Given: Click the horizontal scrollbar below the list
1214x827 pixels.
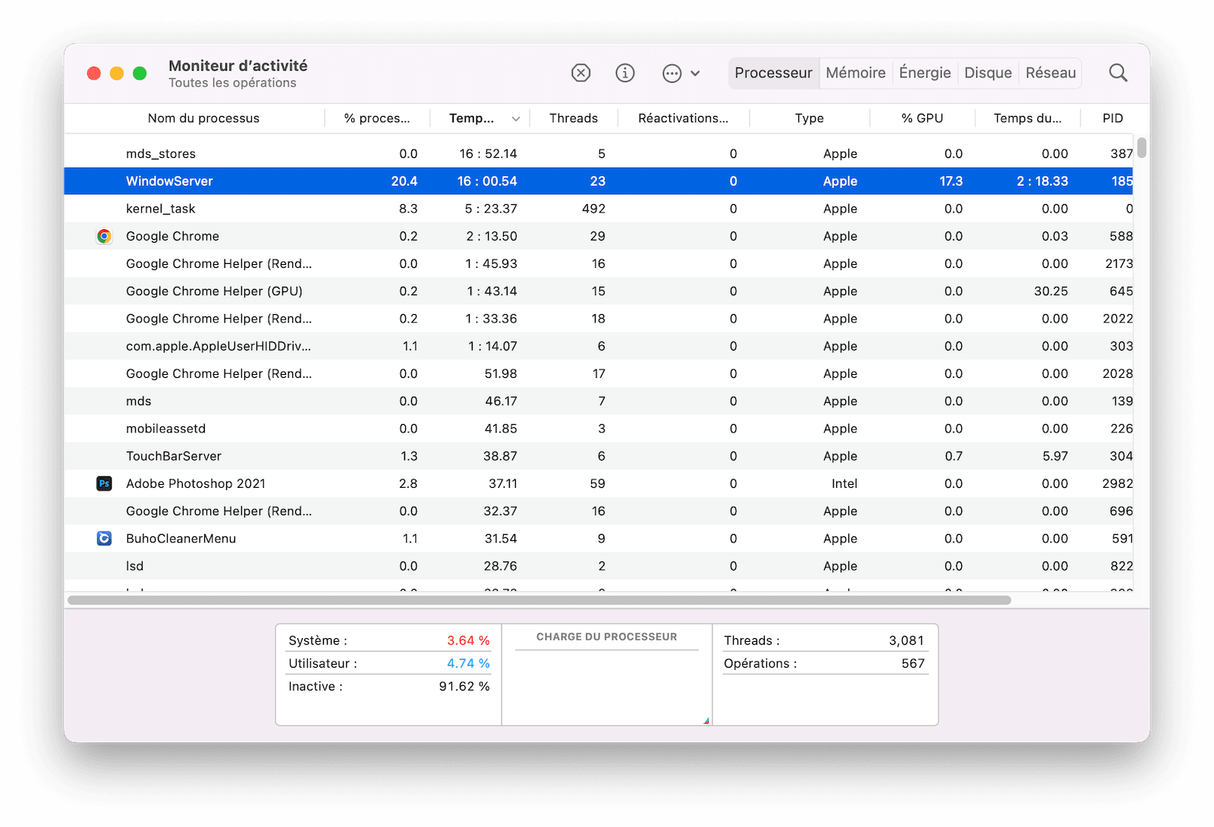Looking at the screenshot, I should coord(539,600).
